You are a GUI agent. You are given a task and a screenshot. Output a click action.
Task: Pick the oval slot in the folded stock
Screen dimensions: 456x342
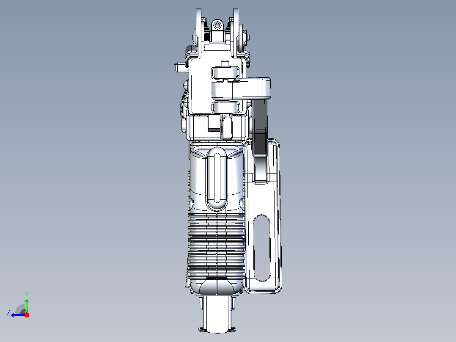click(x=262, y=248)
